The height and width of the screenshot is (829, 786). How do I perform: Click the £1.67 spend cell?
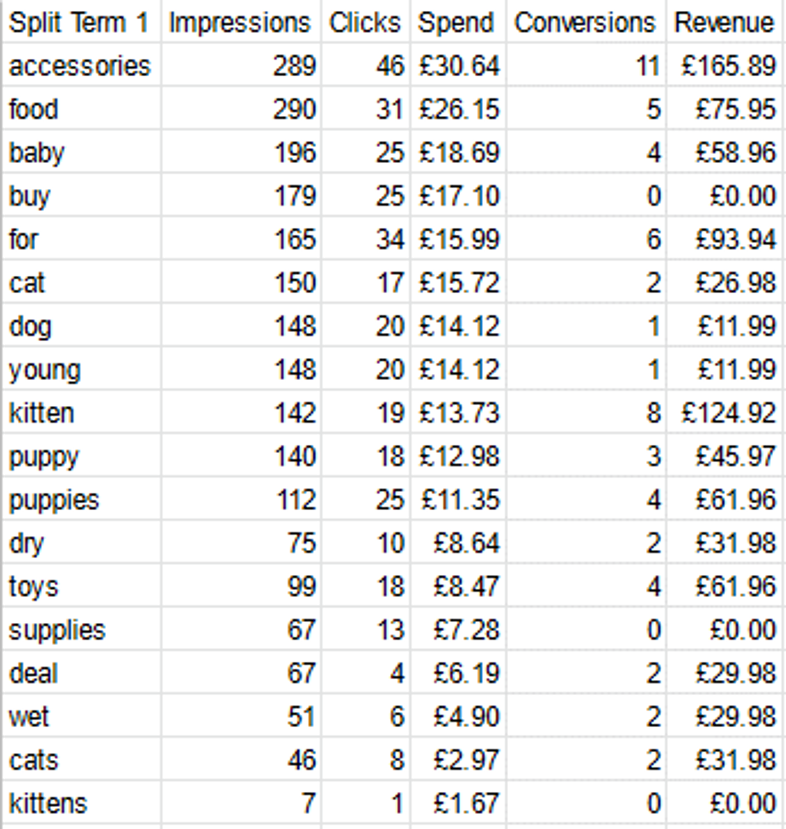pos(458,803)
